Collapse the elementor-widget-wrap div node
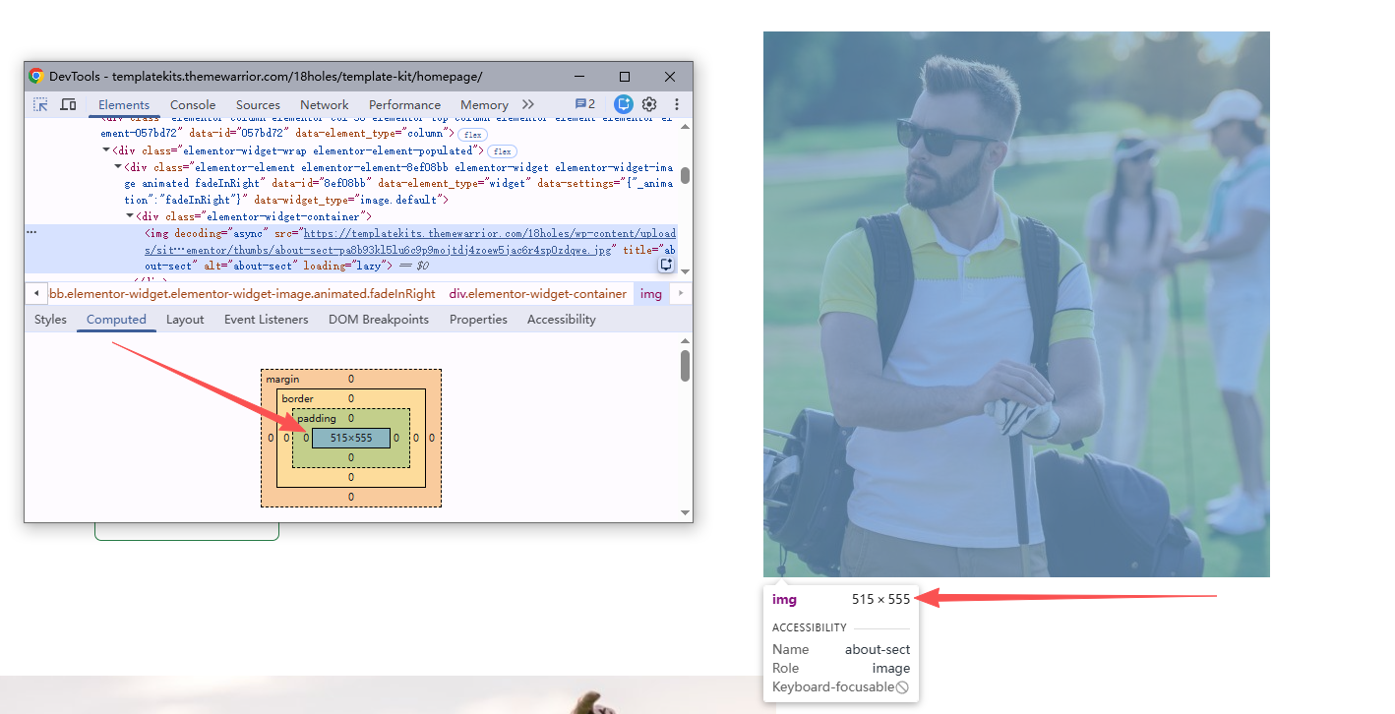 (106, 150)
